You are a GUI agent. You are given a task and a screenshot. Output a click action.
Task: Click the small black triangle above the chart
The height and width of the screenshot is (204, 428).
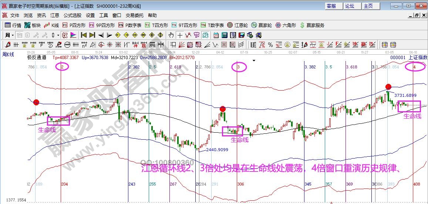click(x=254, y=60)
